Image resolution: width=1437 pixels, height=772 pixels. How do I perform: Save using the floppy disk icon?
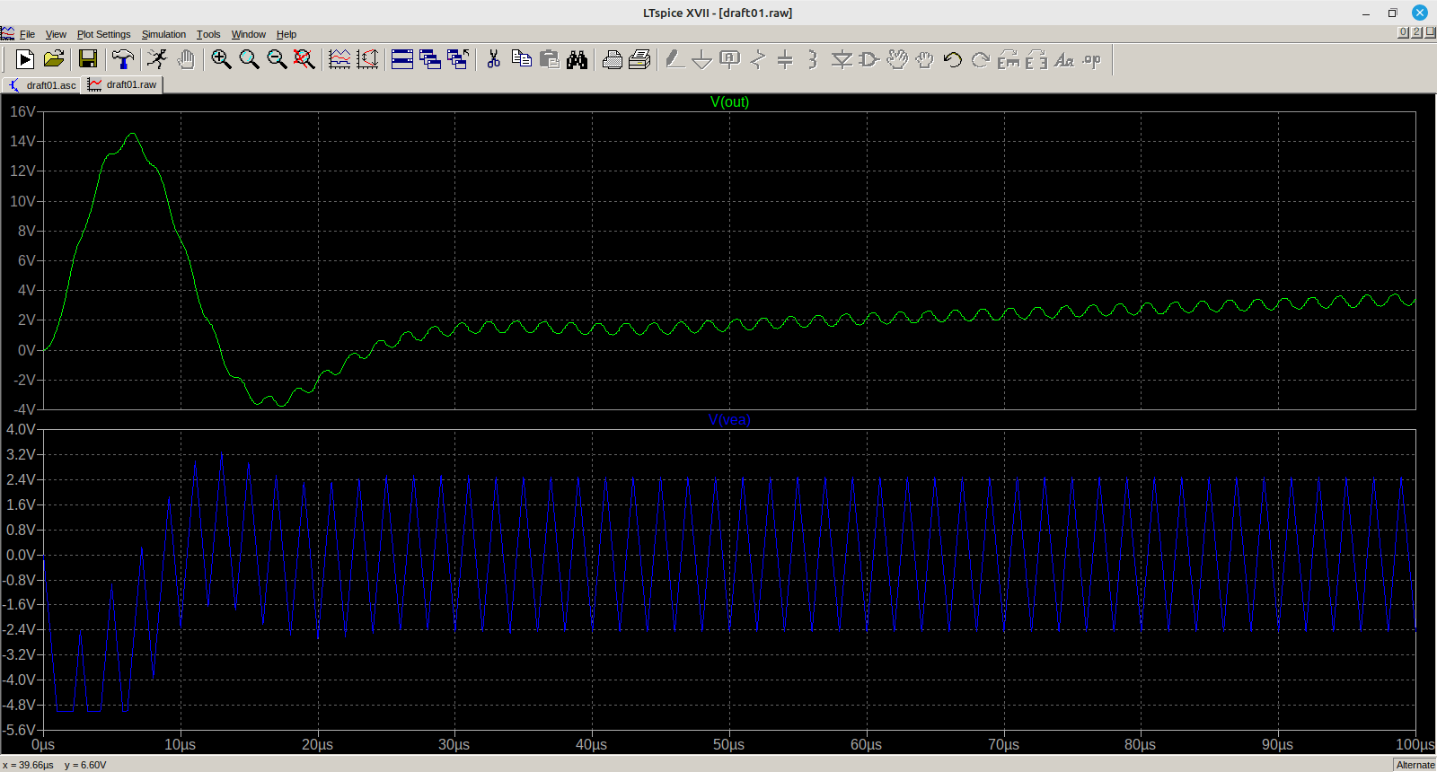(88, 59)
